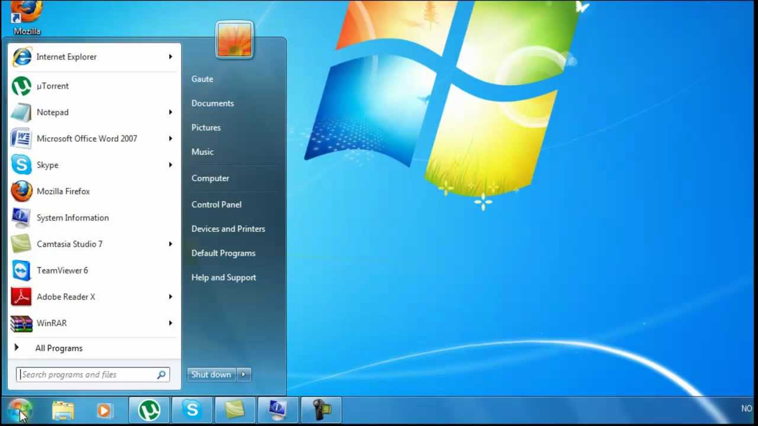Screen dimensions: 758x426
Task: Click the NO language indicator in tray
Action: 746,408
